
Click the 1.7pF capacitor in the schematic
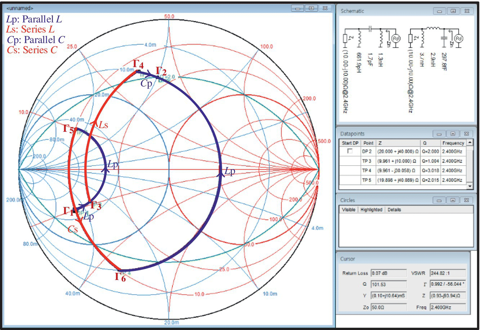[x=370, y=28]
